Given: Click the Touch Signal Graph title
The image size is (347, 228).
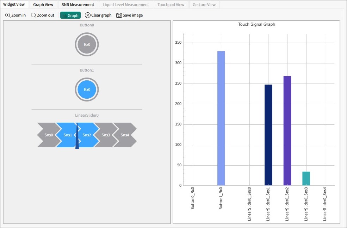Looking at the screenshot, I should 256,24.
